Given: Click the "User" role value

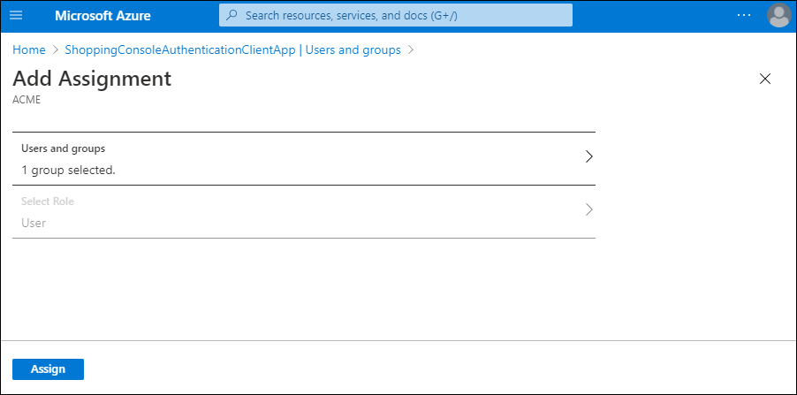Looking at the screenshot, I should pyautogui.click(x=34, y=223).
